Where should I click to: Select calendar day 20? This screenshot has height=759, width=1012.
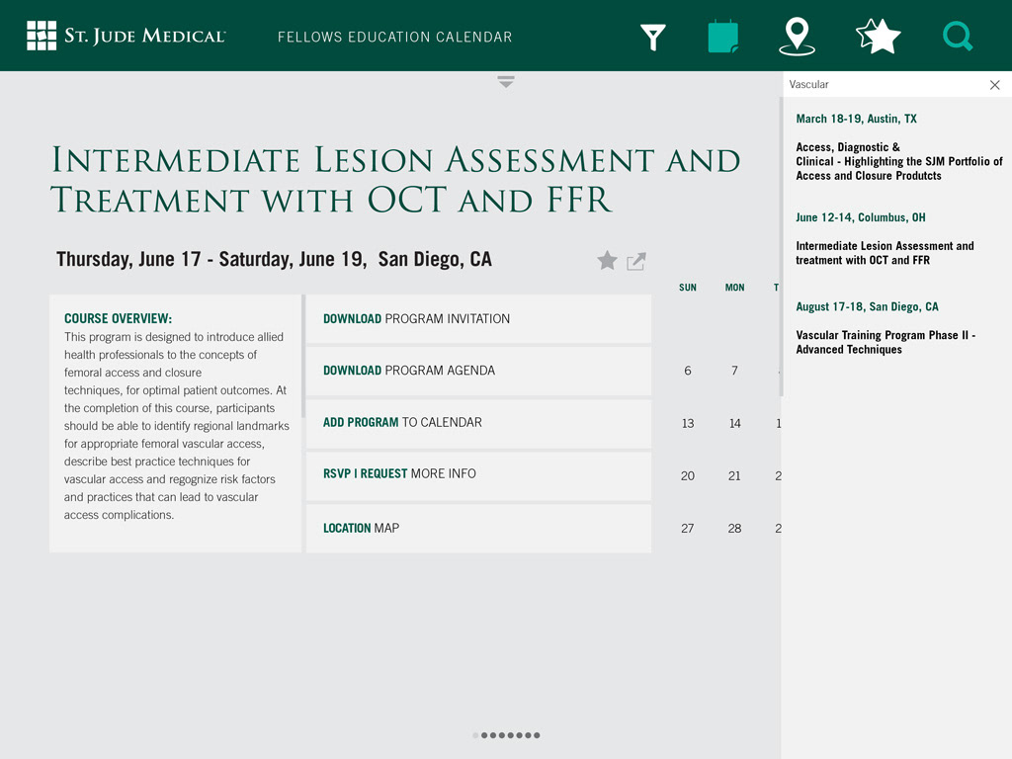point(688,475)
